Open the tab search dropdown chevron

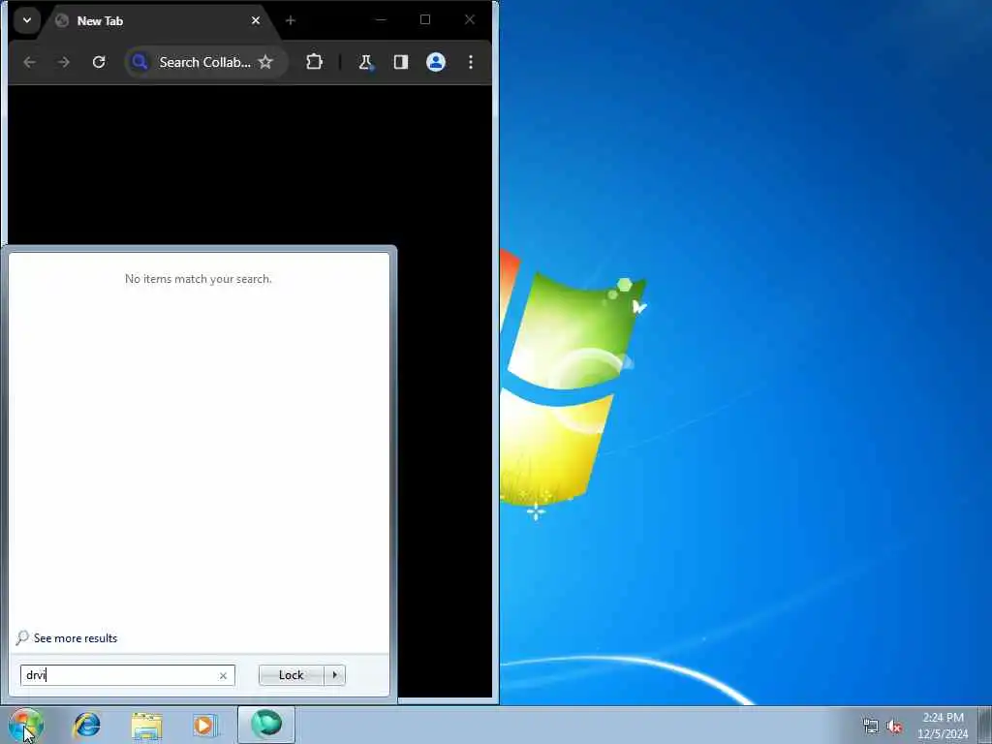27,20
